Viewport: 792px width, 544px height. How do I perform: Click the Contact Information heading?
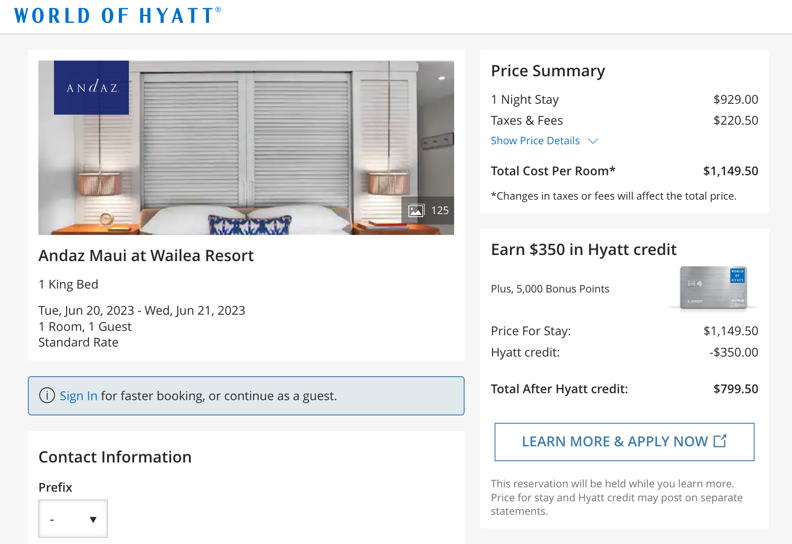click(x=115, y=457)
